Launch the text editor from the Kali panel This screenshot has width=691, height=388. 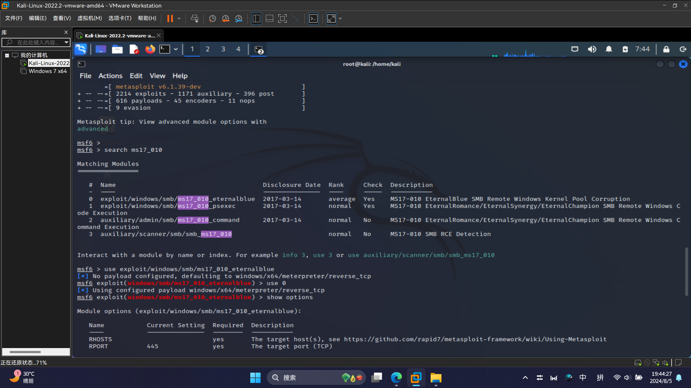pyautogui.click(x=134, y=49)
